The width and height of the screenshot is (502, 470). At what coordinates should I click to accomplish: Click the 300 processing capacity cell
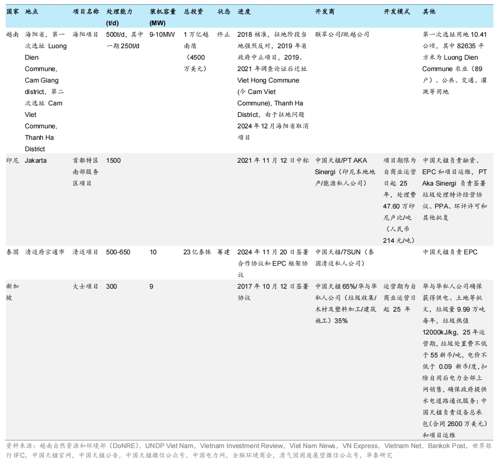111,286
